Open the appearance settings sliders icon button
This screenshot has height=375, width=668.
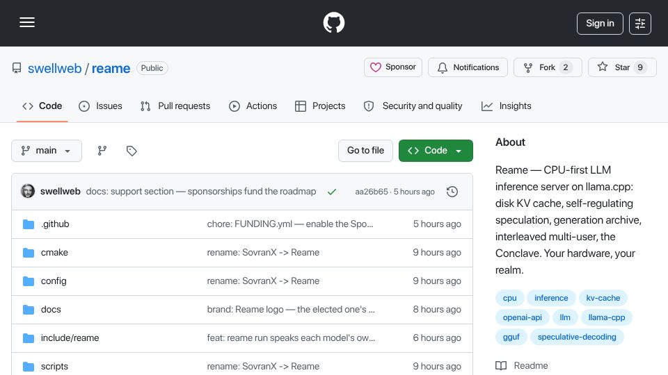(640, 24)
